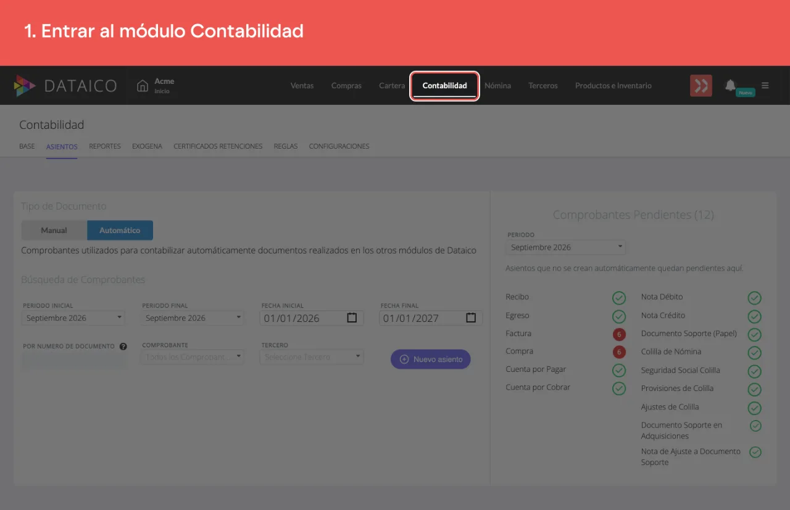790x510 pixels.
Task: Click Documento Soporte (Papel) check icon
Action: [754, 335]
